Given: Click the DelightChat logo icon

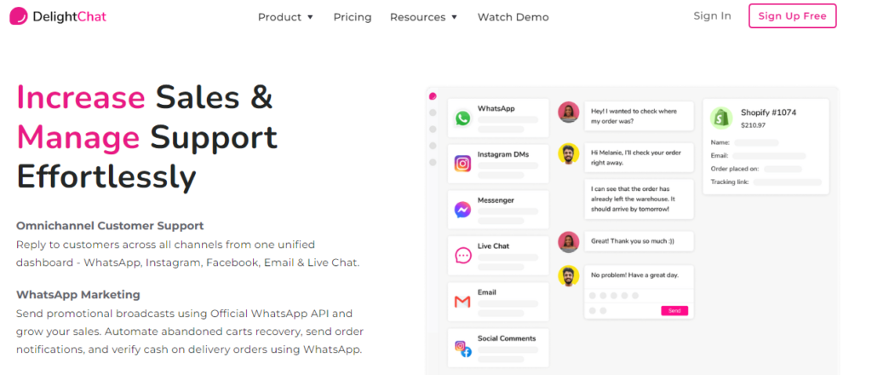Looking at the screenshot, I should coord(19,16).
